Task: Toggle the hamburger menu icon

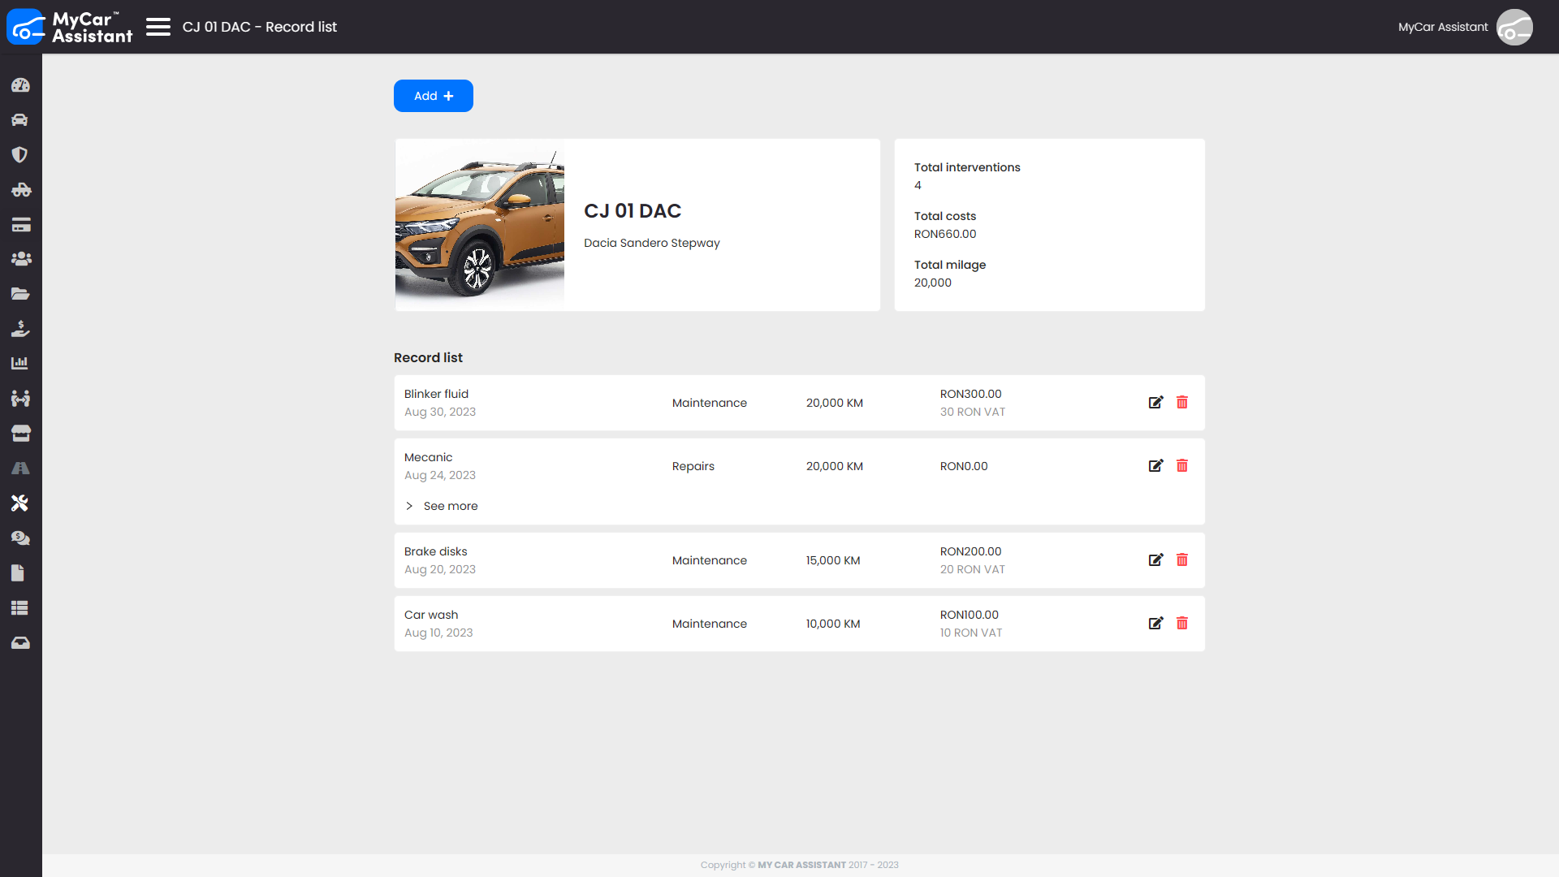Action: (x=158, y=27)
